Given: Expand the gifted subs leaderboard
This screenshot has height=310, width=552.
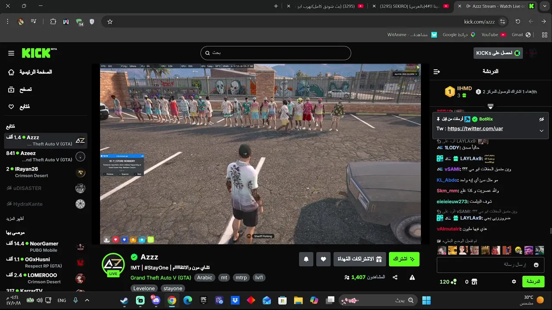Looking at the screenshot, I should coord(490,106).
